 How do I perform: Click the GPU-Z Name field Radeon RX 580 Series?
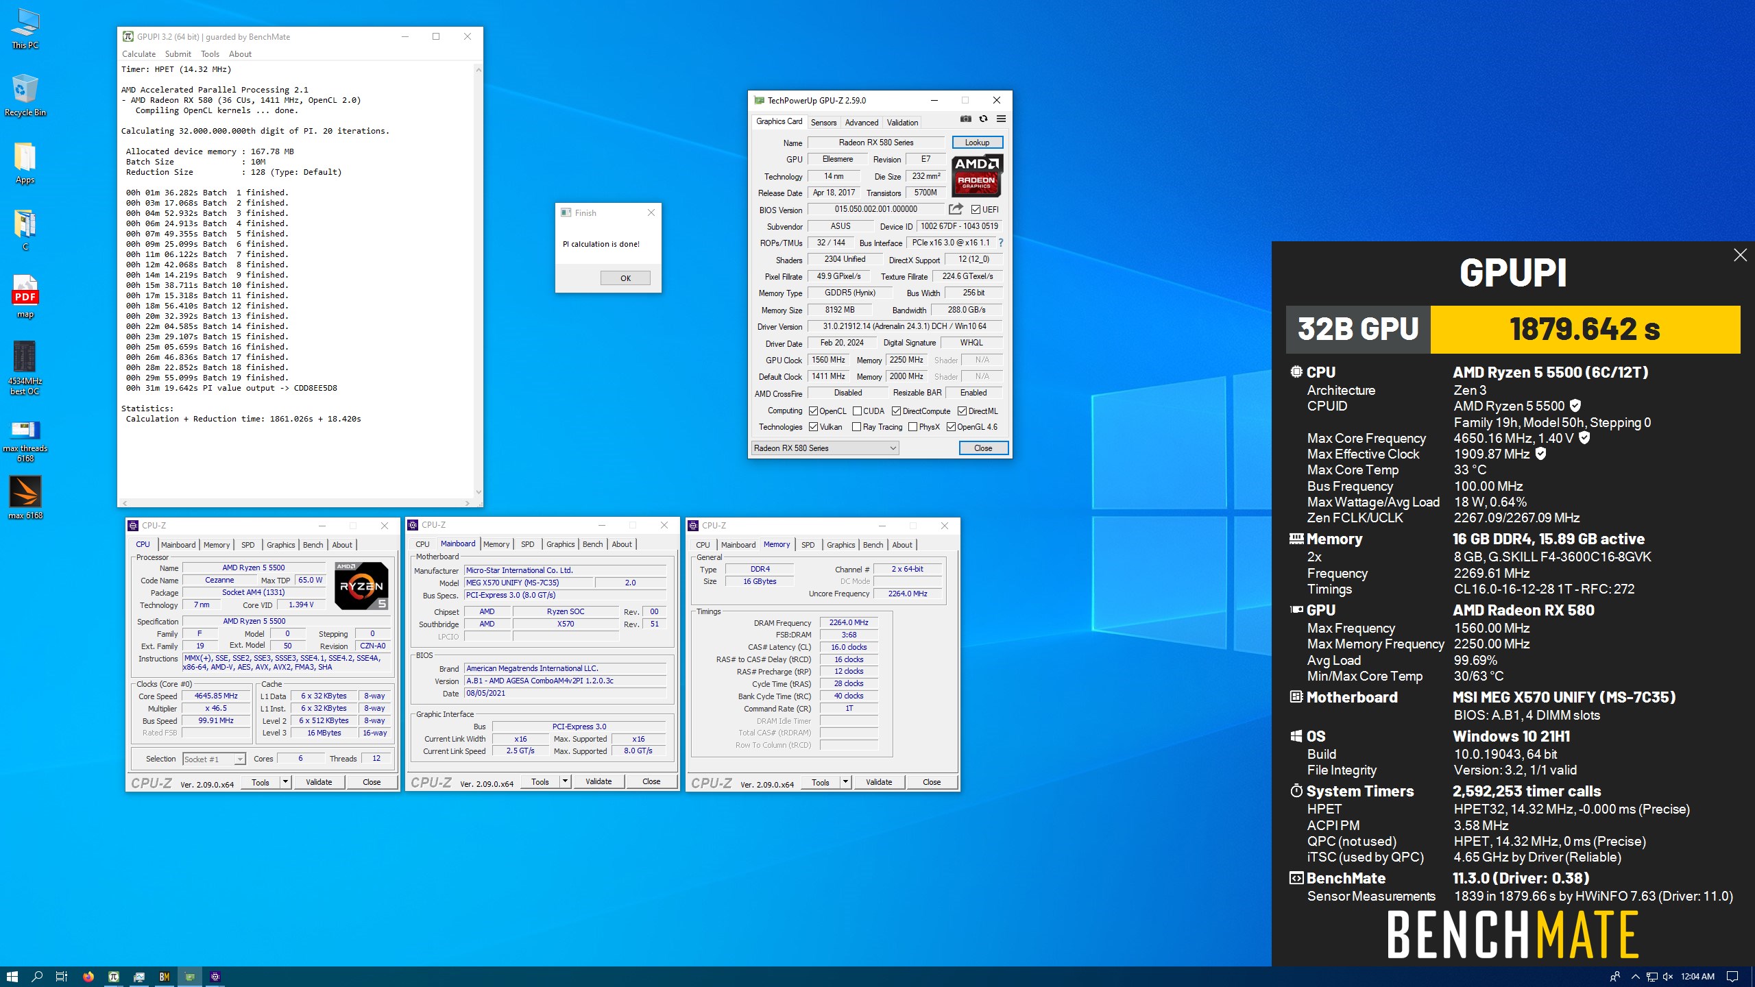[876, 143]
